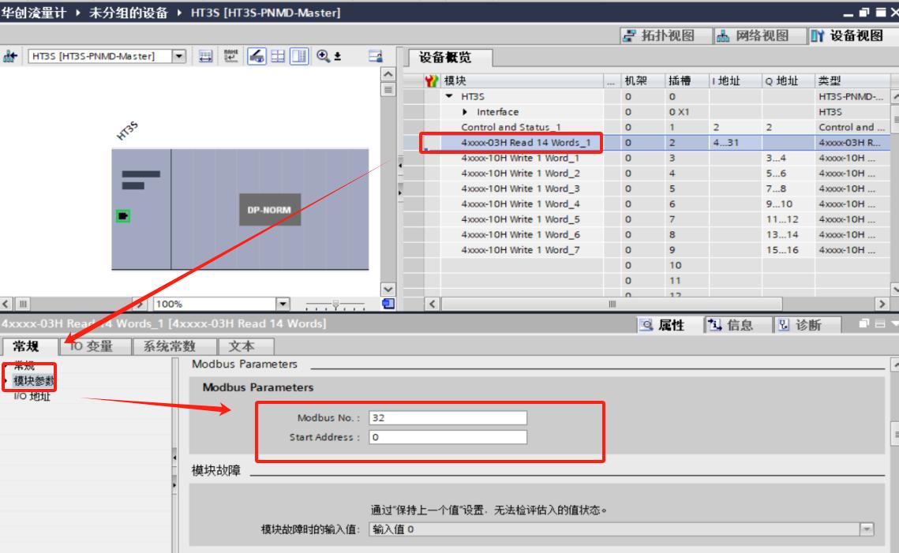Collapse the inspector window with the down arrow
This screenshot has height=553, width=899.
pyautogui.click(x=894, y=323)
